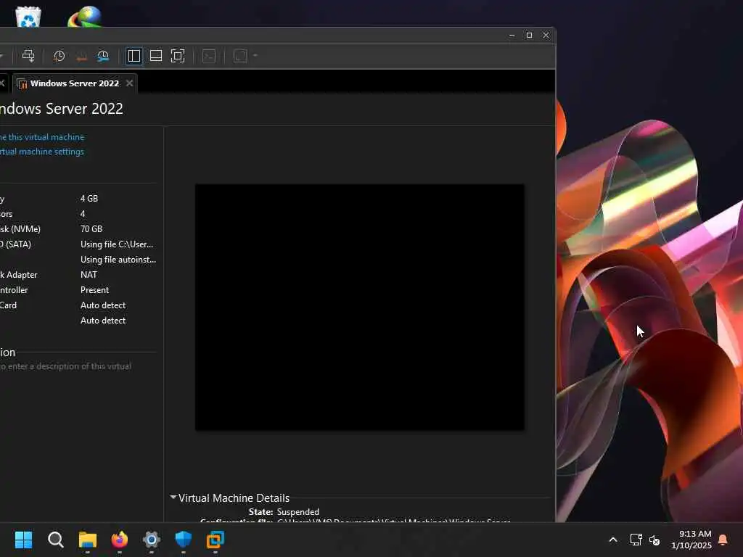Click the Present controller value

tap(95, 290)
